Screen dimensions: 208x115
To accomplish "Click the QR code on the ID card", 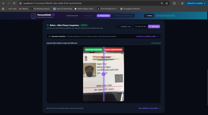I will click(x=119, y=78).
